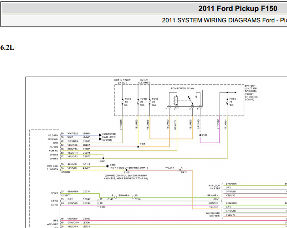Screen dimensions: 287x228
Task: Click the 'VIO/ORG' wire color label
Action: pyautogui.click(x=72, y=219)
